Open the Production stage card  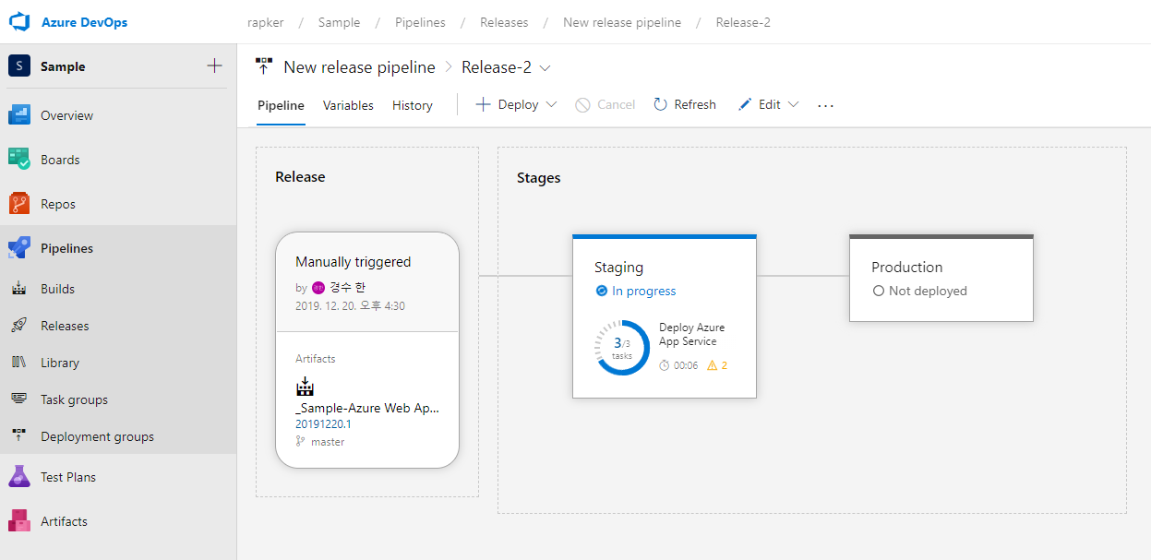(941, 278)
